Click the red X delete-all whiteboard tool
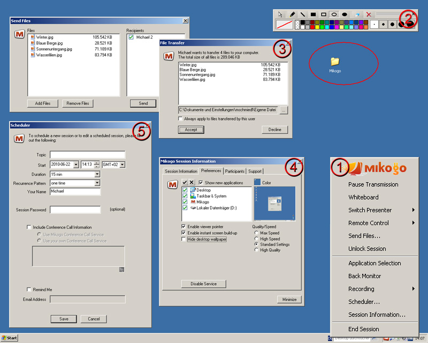 pyautogui.click(x=369, y=14)
